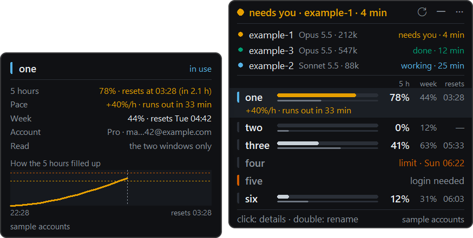This screenshot has height=238, width=473.
Task: Click the refresh icon in the header
Action: (x=422, y=12)
